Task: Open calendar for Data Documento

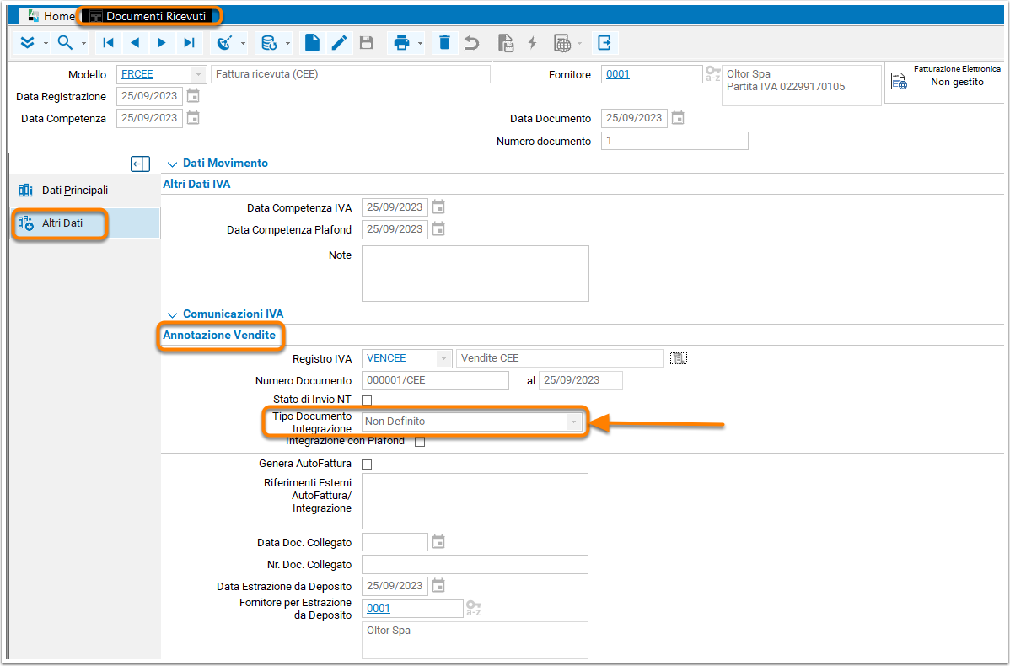Action: 678,118
